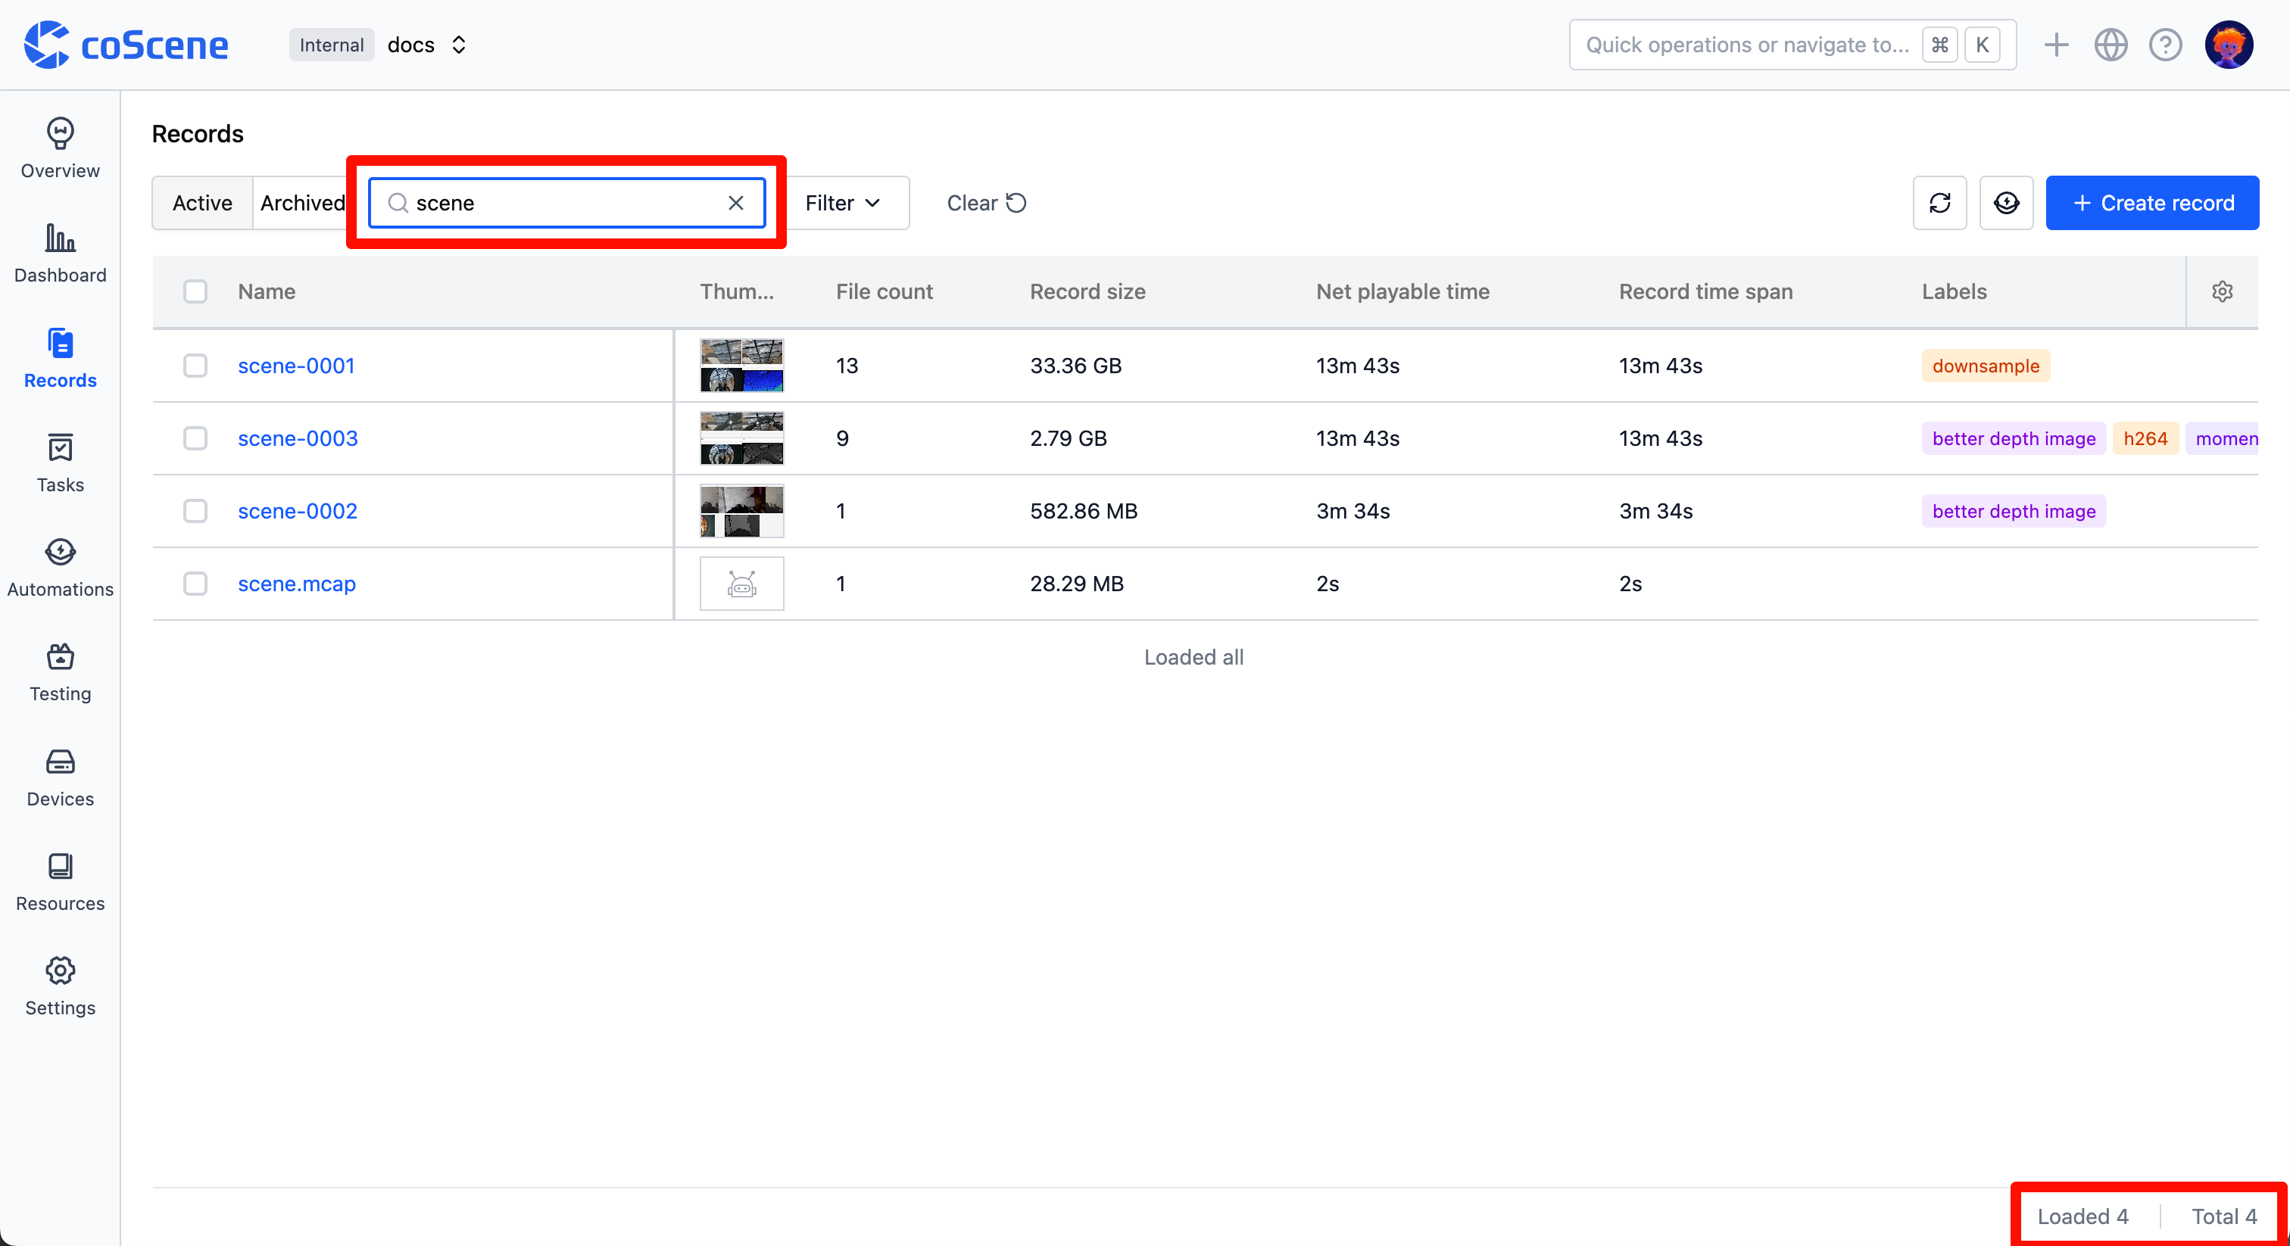The height and width of the screenshot is (1246, 2290).
Task: Select the Tasks icon in sidebar
Action: [x=58, y=463]
